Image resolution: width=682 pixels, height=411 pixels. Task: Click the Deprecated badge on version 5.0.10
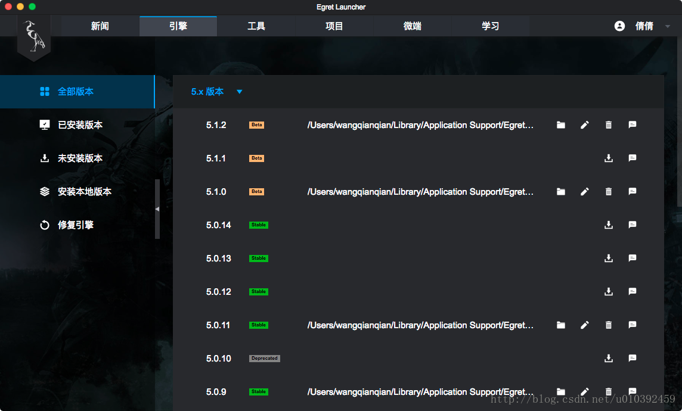tap(265, 359)
